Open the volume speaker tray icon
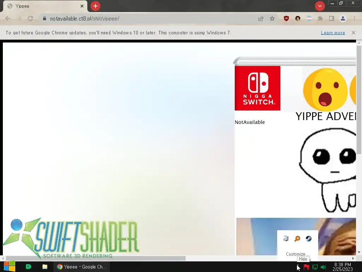The image size is (362, 272). coord(323,267)
